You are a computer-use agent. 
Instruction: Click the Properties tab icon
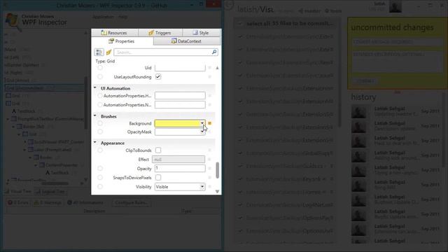[x=111, y=41]
